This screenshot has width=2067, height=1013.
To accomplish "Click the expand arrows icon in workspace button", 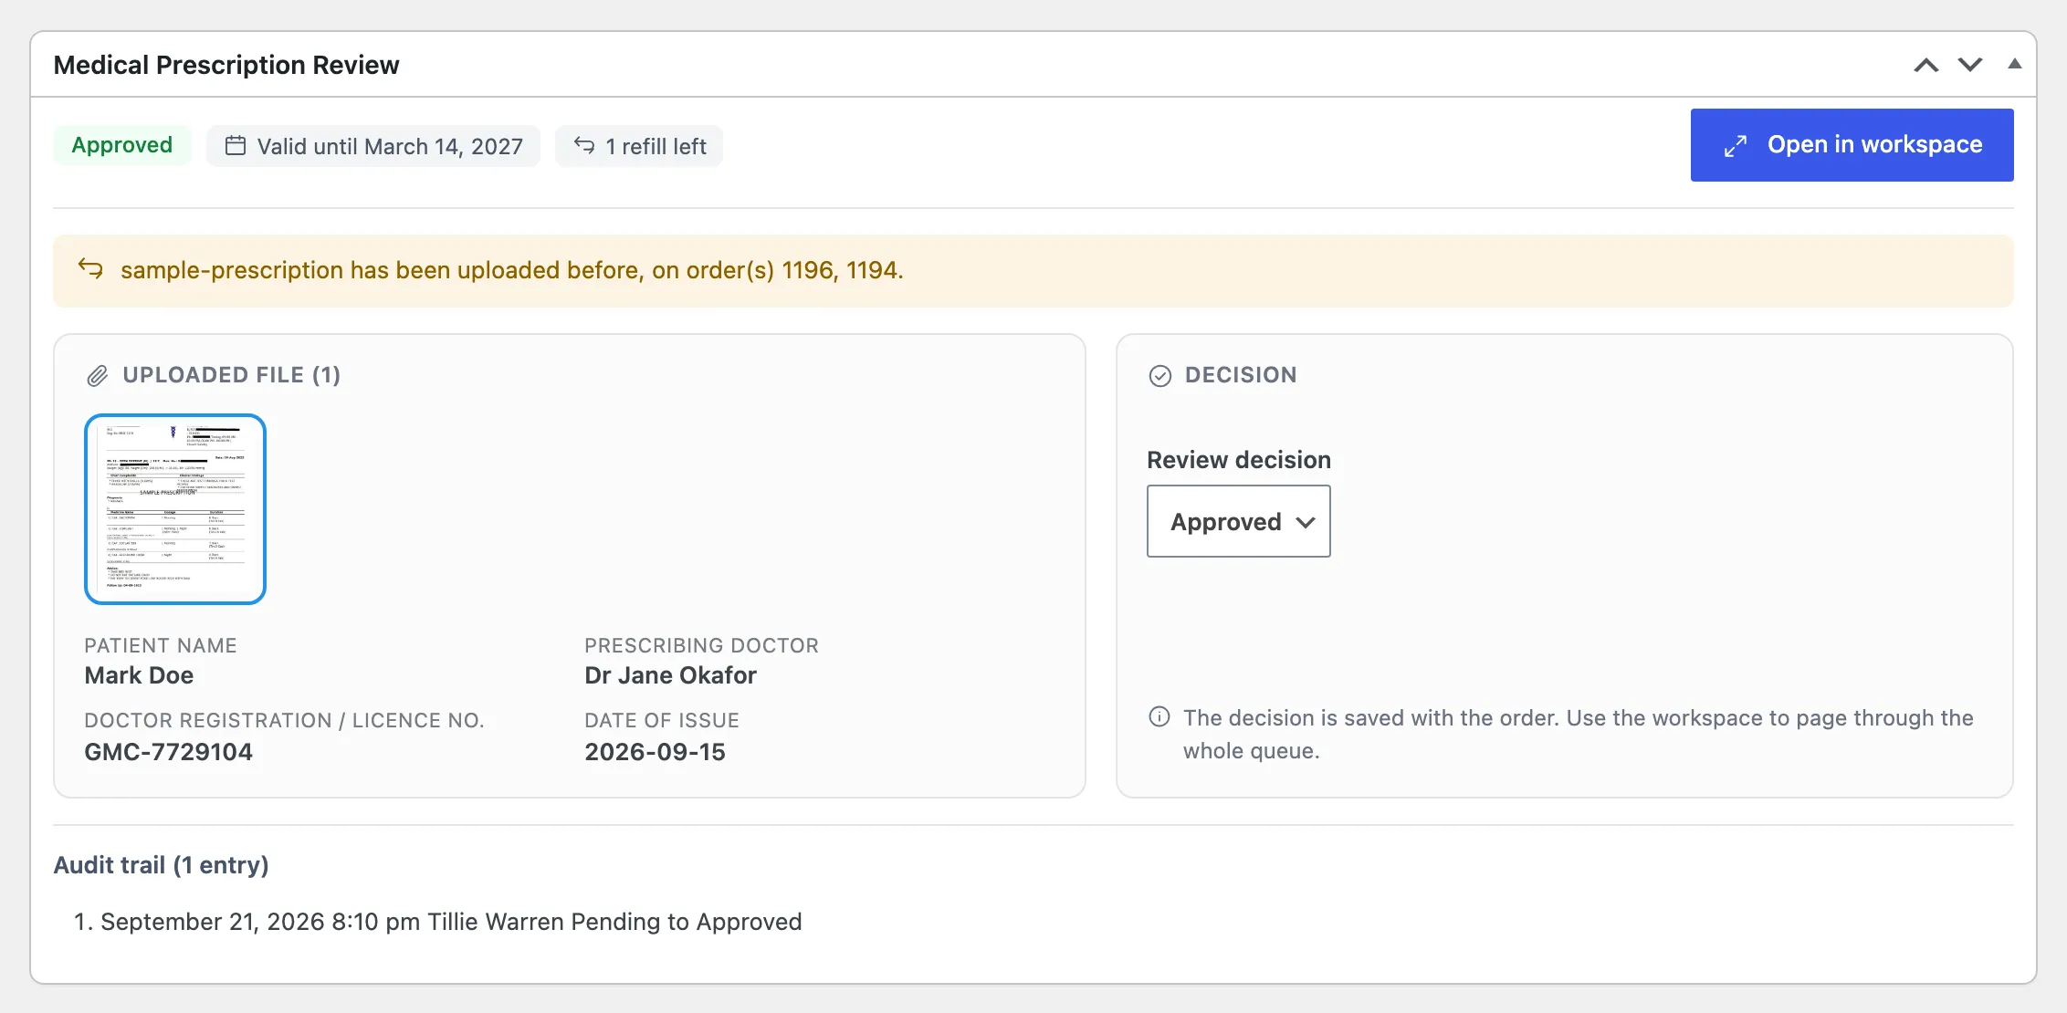I will click(1736, 146).
